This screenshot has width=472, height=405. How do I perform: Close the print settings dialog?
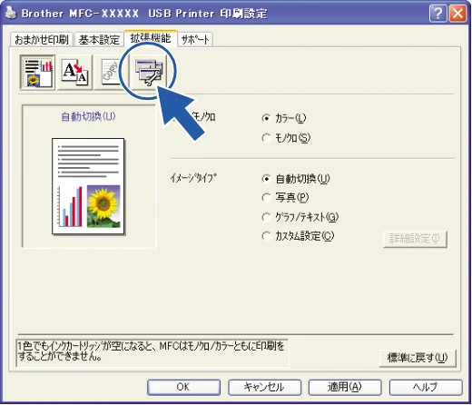pos(458,14)
